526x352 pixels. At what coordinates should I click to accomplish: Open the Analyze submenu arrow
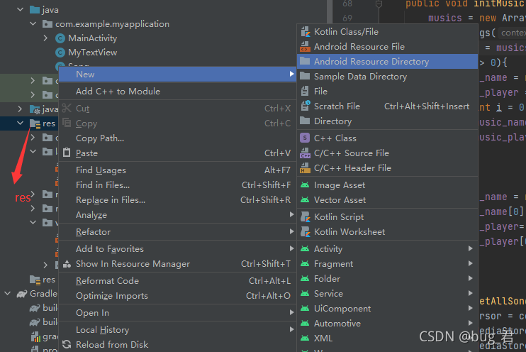[291, 214]
